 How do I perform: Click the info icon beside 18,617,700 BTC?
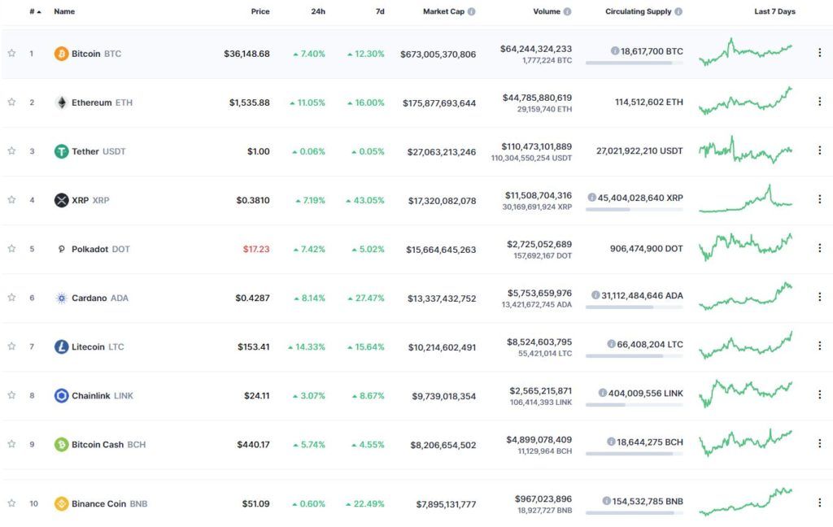click(615, 51)
